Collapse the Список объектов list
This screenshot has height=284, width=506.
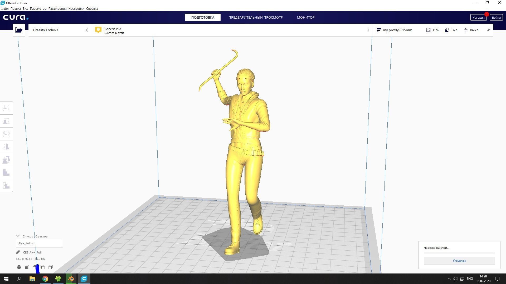pyautogui.click(x=18, y=236)
